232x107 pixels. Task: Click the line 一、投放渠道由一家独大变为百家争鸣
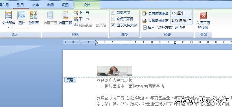[130, 86]
